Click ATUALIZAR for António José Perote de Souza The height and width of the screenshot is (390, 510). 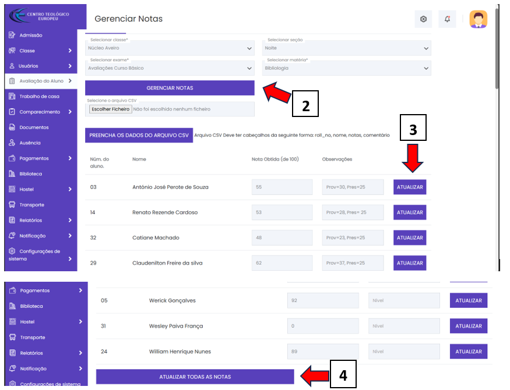(409, 187)
